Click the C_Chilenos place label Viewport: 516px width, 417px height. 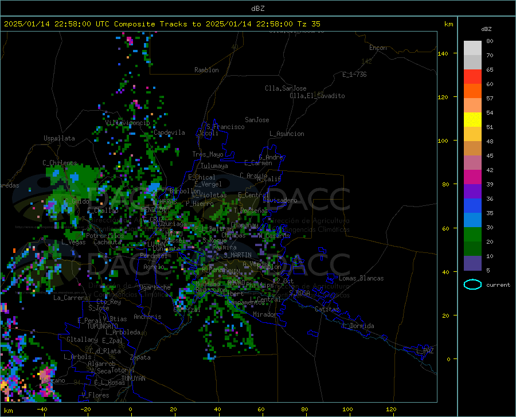click(60, 162)
